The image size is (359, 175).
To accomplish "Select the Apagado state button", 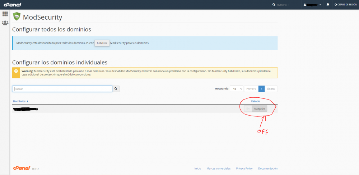I will point(260,108).
